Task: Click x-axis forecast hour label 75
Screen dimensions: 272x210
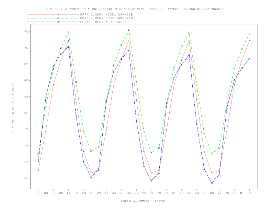Action: pos(227,193)
